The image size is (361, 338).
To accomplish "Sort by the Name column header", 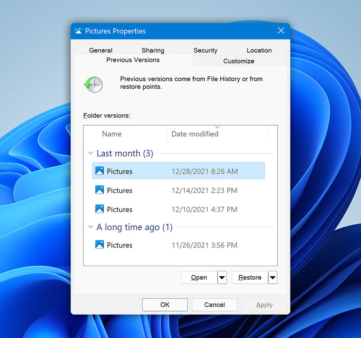I will pyautogui.click(x=111, y=134).
